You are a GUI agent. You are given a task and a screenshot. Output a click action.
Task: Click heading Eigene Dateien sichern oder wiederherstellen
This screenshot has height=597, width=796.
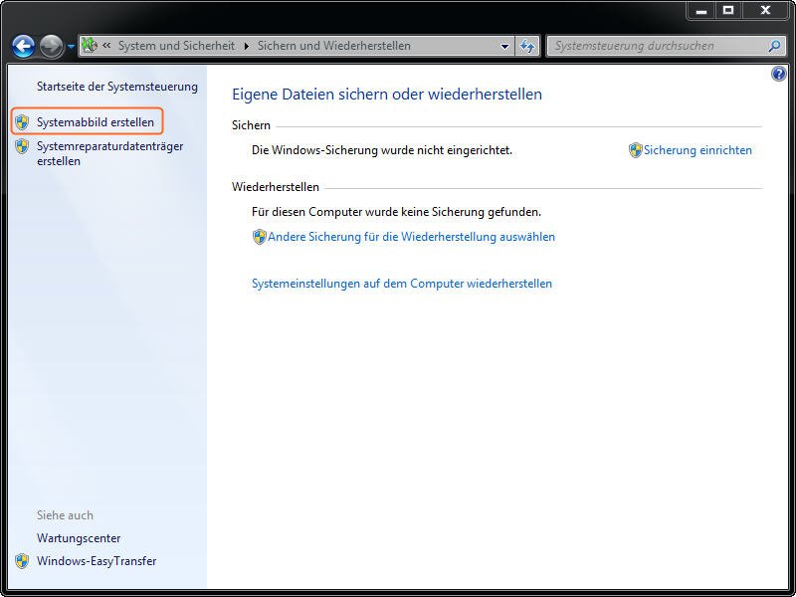[x=387, y=94]
